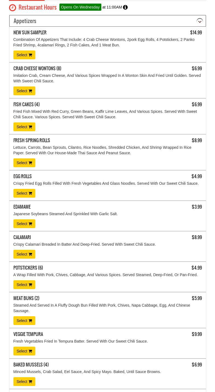Collapse the Appetizers section chevron
The image size is (215, 392).
pos(200,21)
